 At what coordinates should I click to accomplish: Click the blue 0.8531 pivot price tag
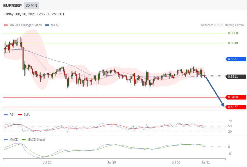236,59
